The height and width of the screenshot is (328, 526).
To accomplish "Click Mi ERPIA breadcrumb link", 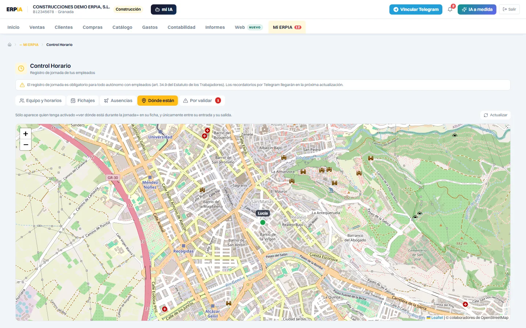I will tap(29, 45).
